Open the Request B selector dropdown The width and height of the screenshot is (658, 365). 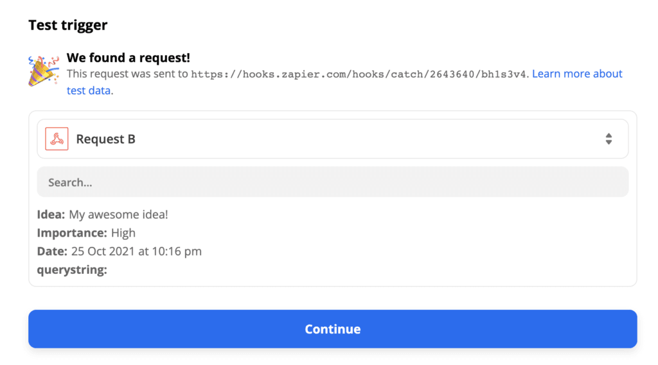coord(332,139)
